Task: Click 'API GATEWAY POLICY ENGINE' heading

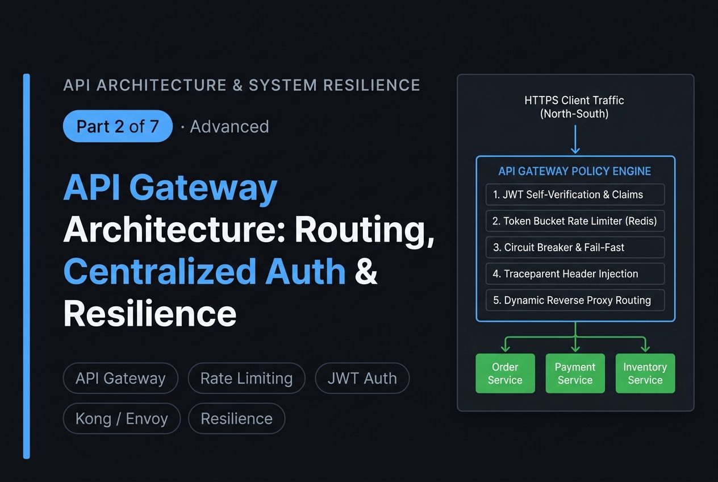Action: click(x=575, y=171)
